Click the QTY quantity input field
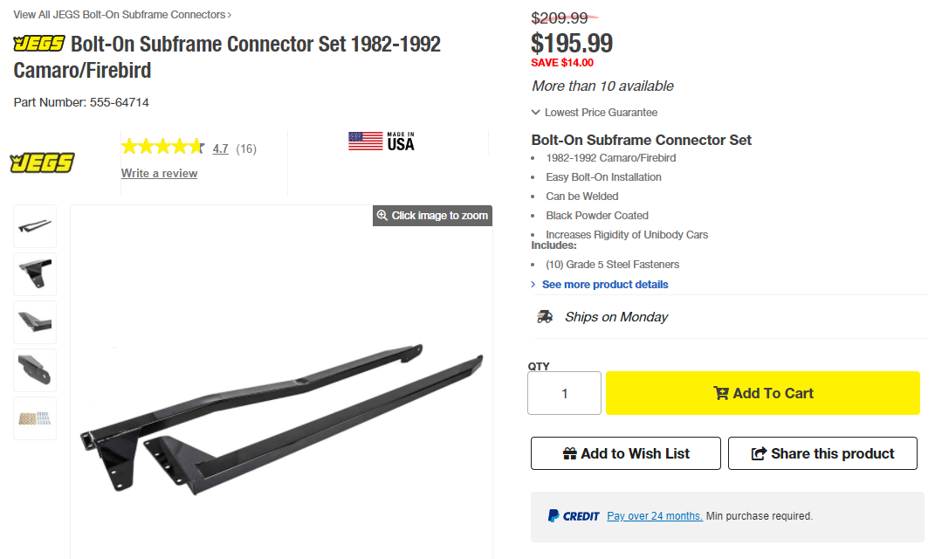 (564, 393)
